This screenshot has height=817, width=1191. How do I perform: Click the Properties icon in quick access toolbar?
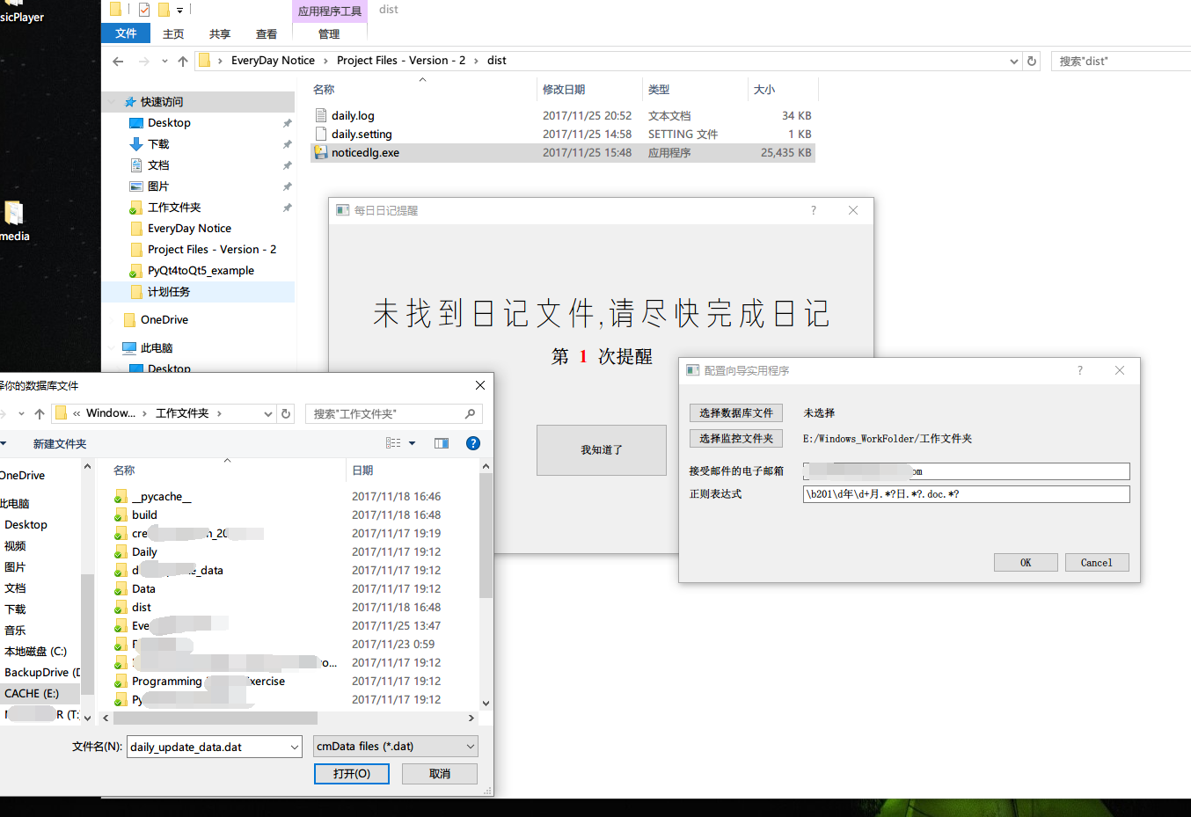pos(144,10)
